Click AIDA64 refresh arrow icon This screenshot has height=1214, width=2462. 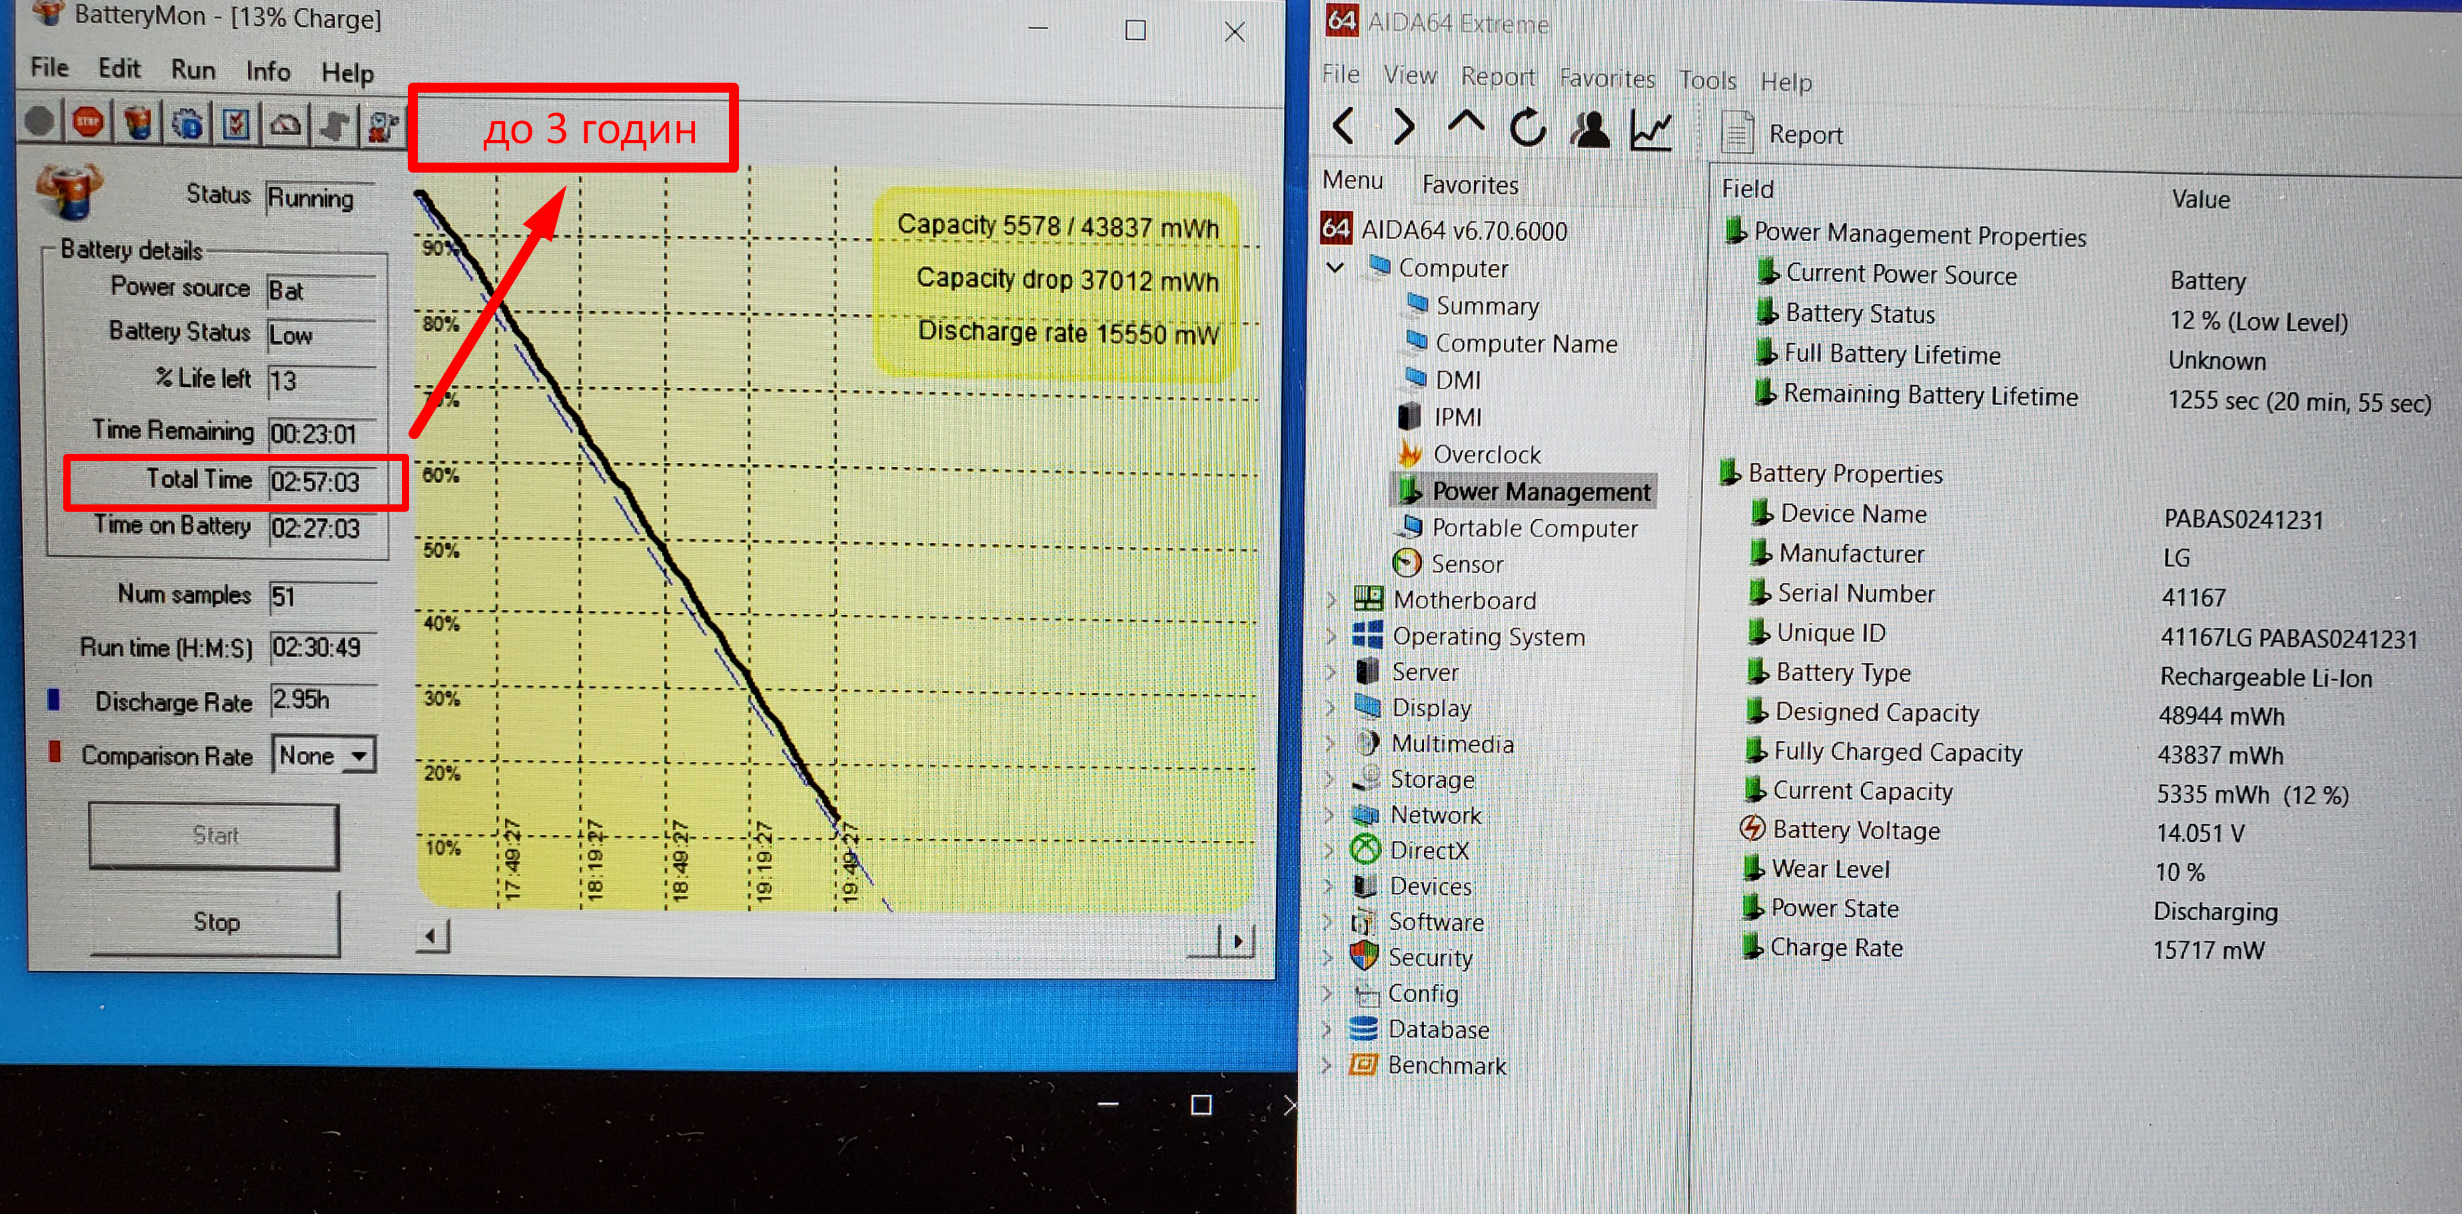point(1527,127)
